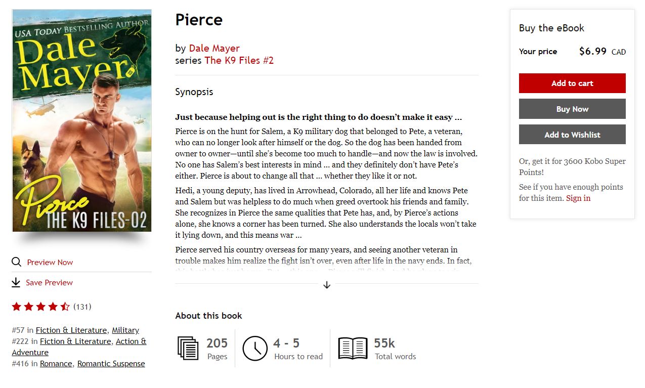This screenshot has width=645, height=388.
Task: Click the Save Preview download icon
Action: pyautogui.click(x=16, y=282)
